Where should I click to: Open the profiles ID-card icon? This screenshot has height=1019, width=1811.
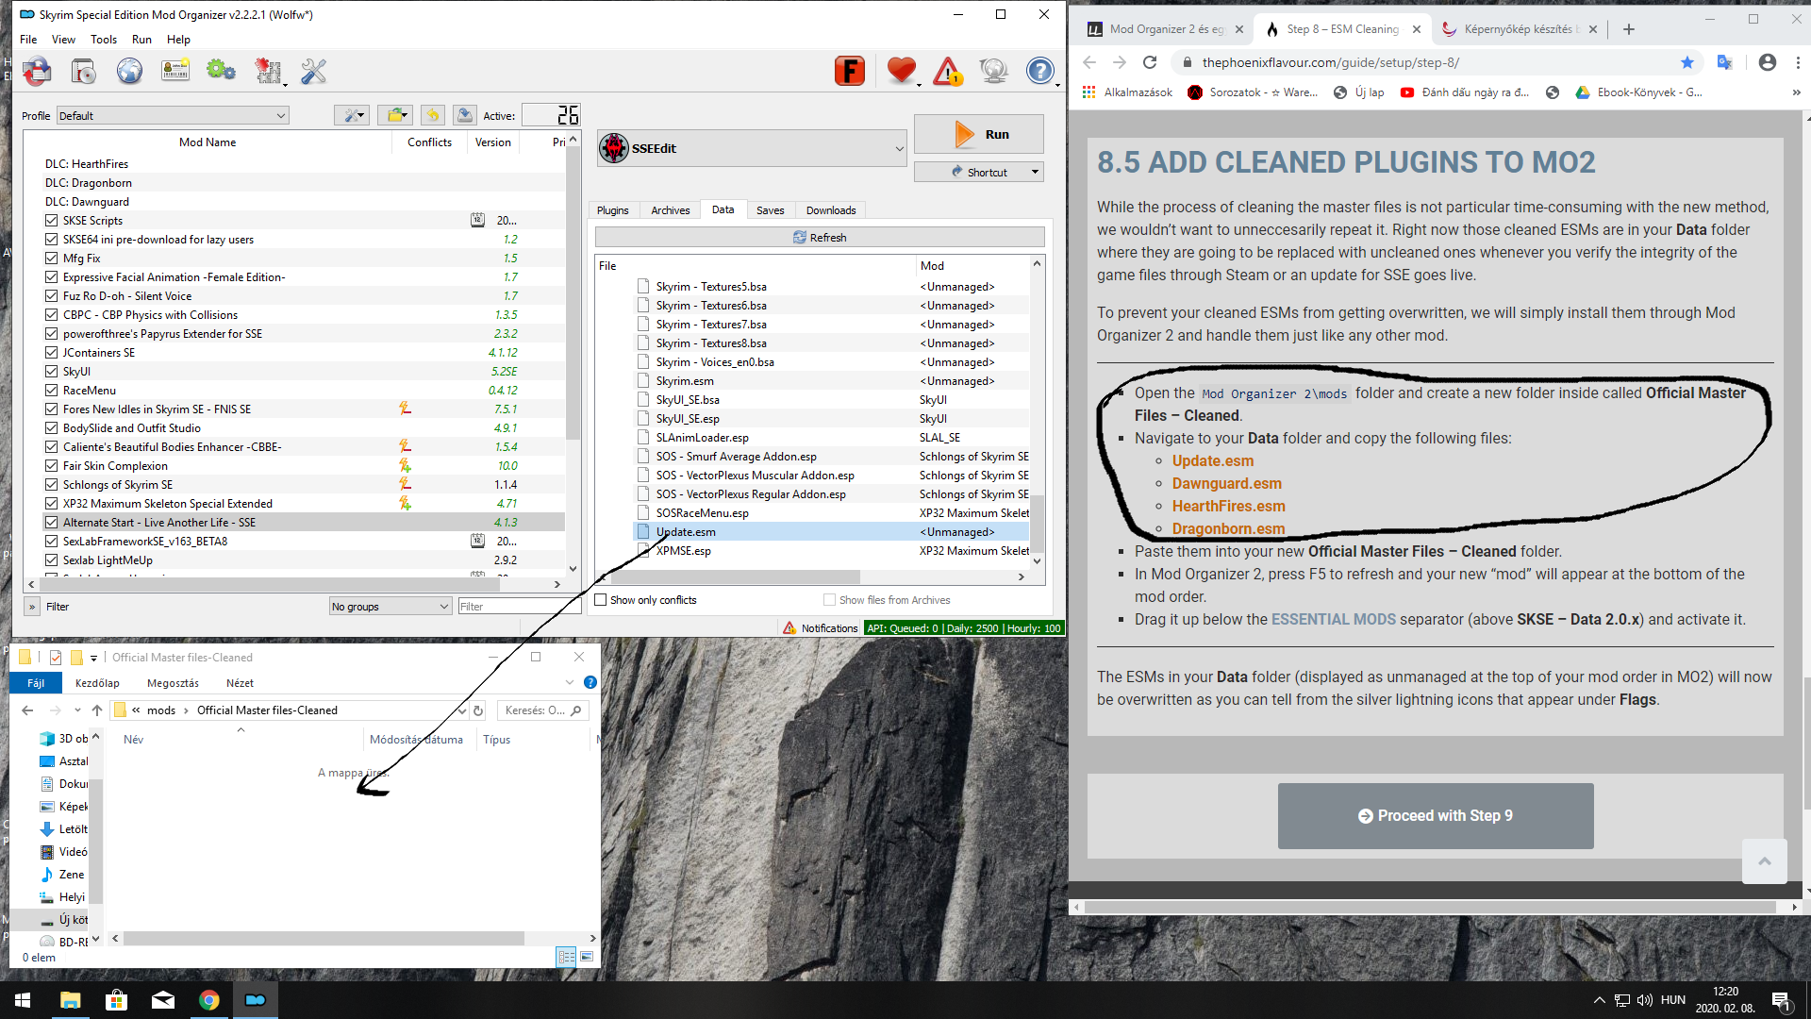pyautogui.click(x=175, y=71)
